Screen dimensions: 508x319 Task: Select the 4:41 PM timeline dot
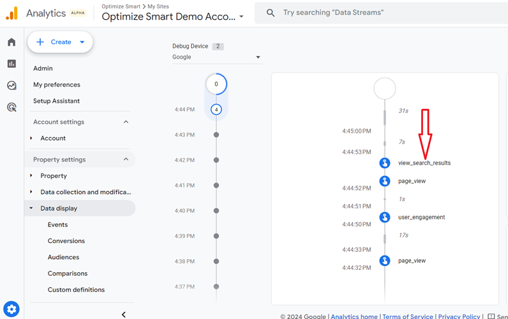tap(216, 185)
